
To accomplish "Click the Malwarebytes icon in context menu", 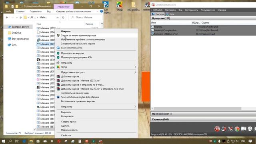I will [x=58, y=97].
